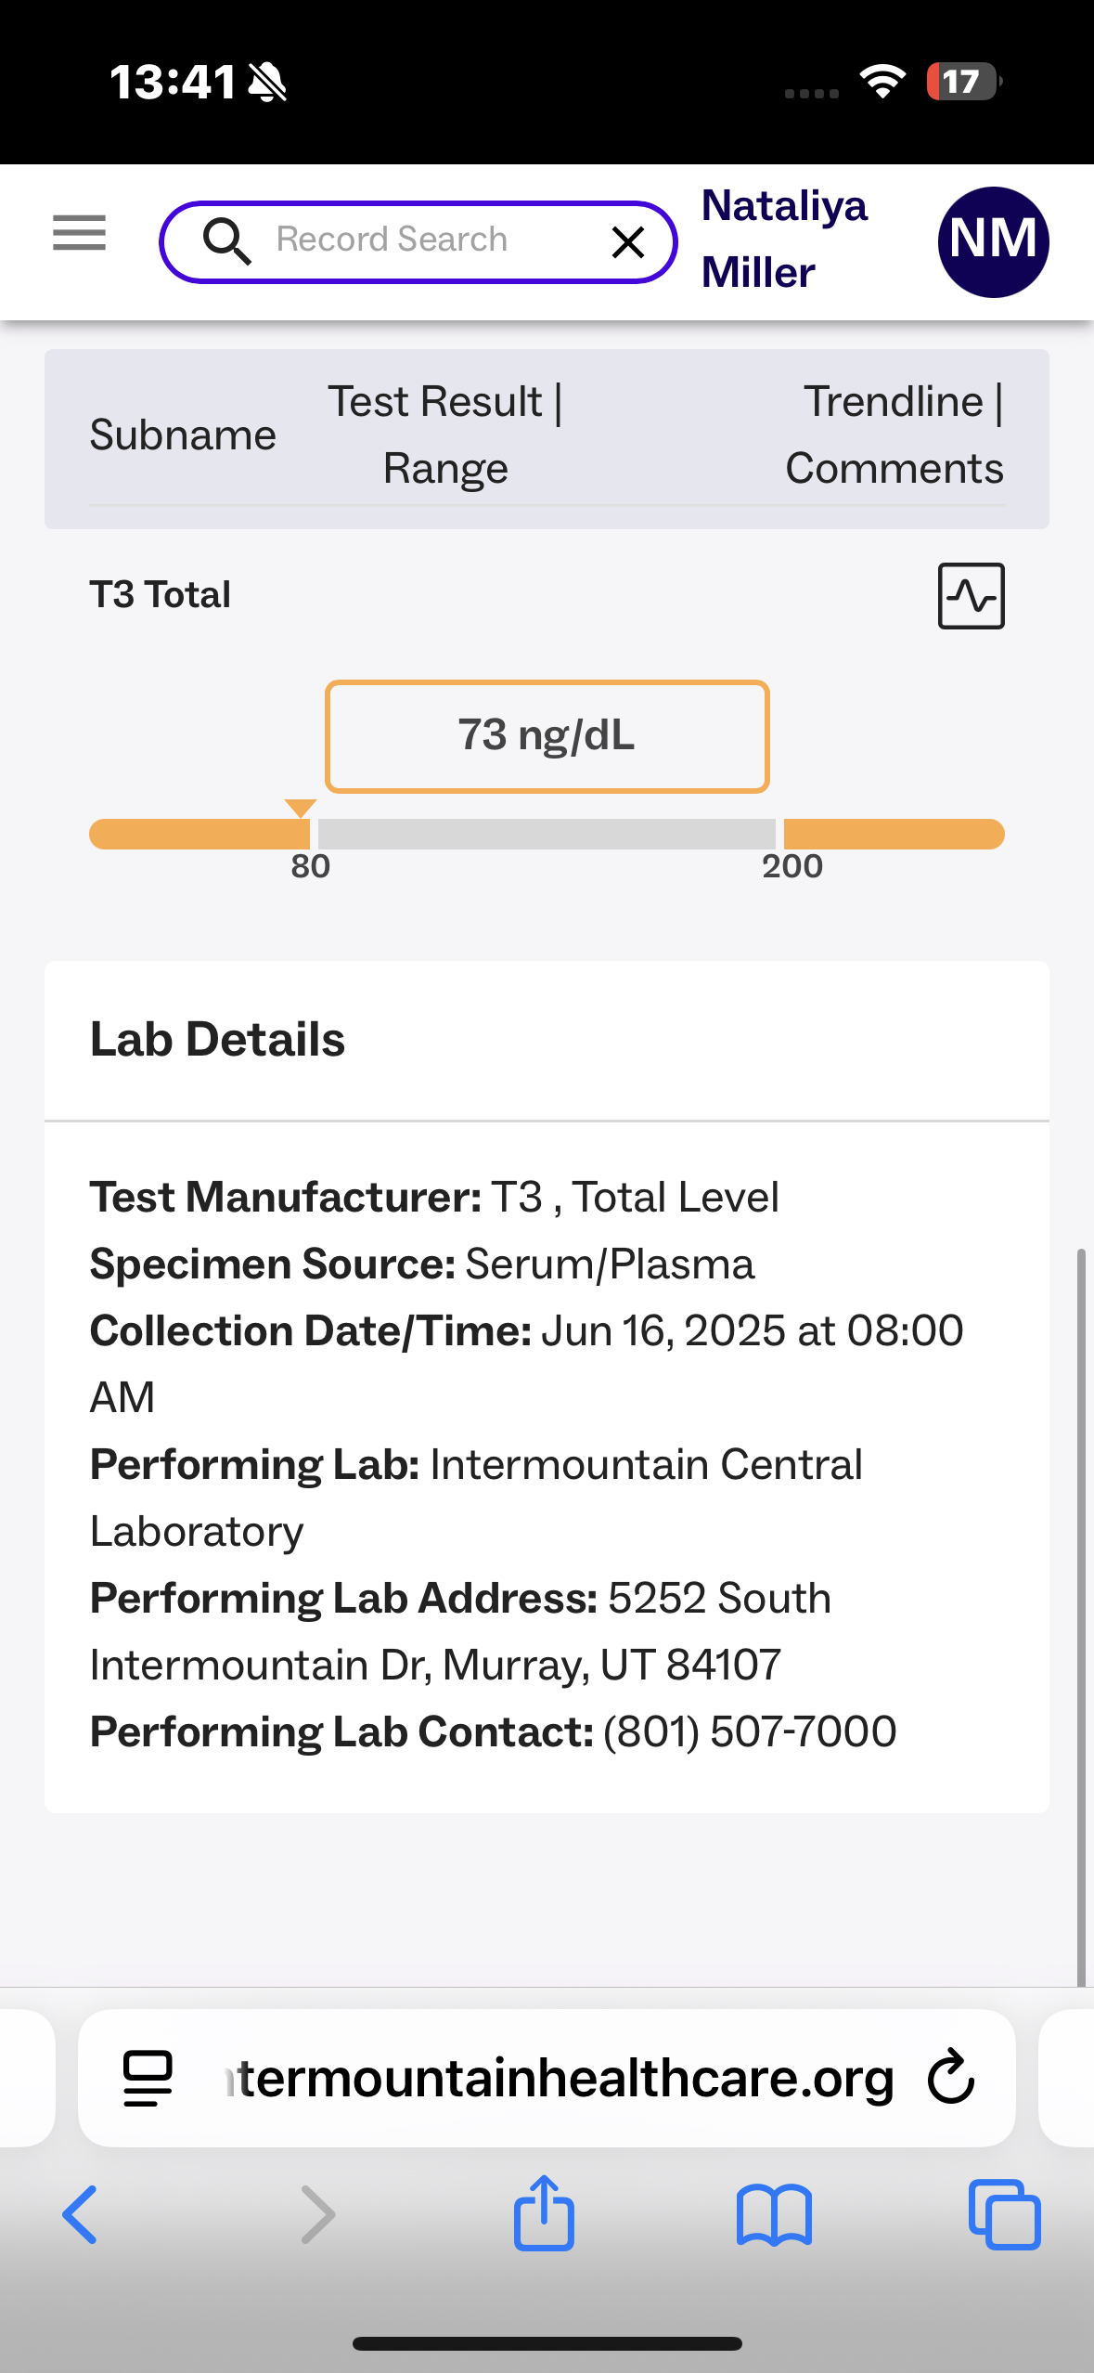1094x2373 pixels.
Task: Open the Safari share sheet
Action: click(x=544, y=2214)
